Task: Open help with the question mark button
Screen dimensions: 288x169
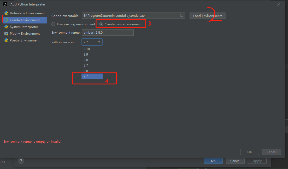Action: (21, 161)
